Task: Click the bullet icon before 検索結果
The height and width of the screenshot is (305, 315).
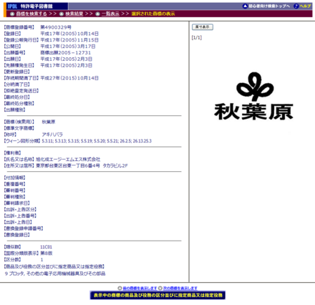Action: point(62,14)
